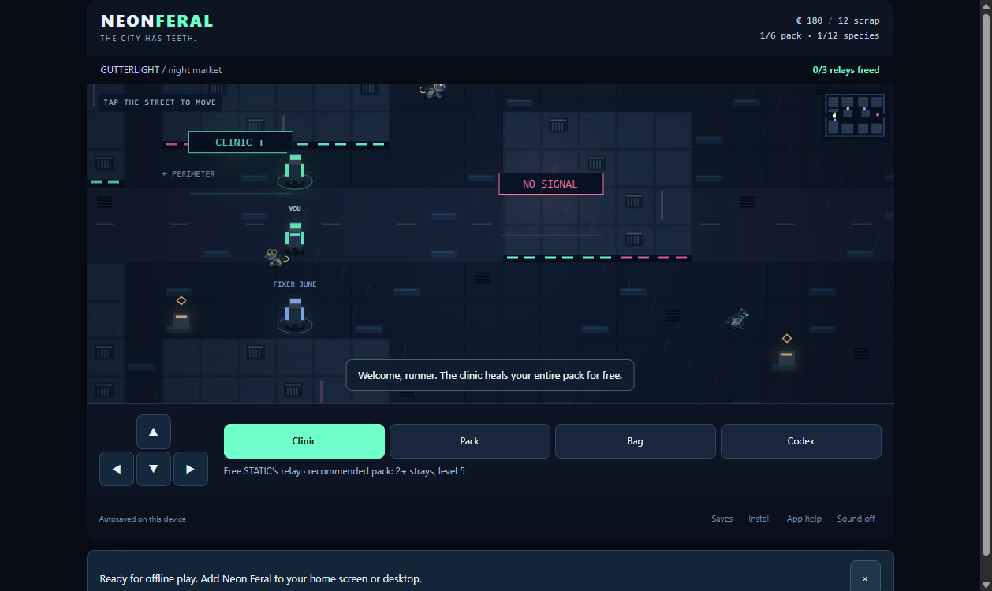
Task: Tap the player character labeled YOU
Action: click(x=295, y=236)
